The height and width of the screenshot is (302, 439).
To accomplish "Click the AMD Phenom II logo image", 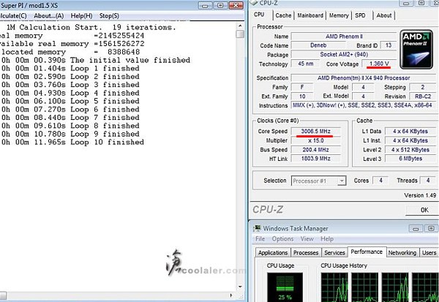I will 416,49.
